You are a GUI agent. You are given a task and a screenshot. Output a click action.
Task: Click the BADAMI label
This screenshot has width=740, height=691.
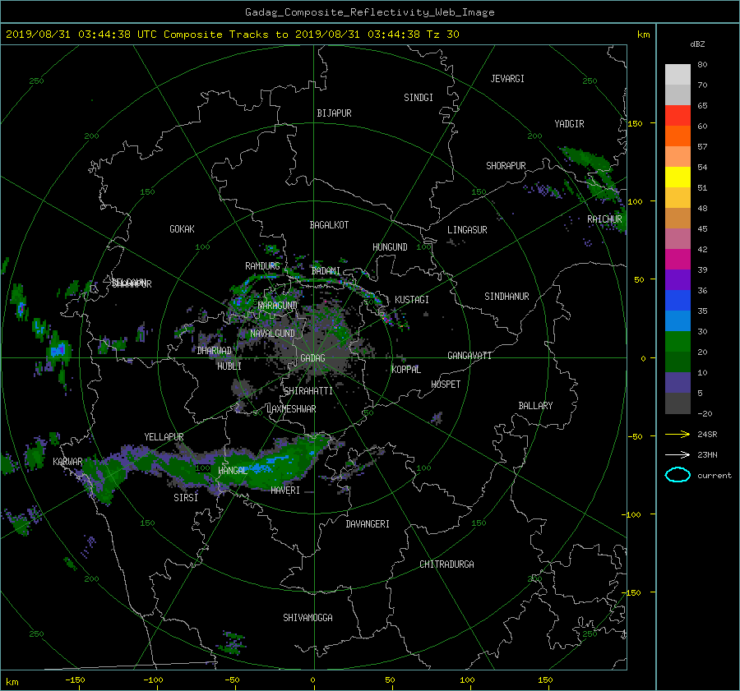point(326,271)
